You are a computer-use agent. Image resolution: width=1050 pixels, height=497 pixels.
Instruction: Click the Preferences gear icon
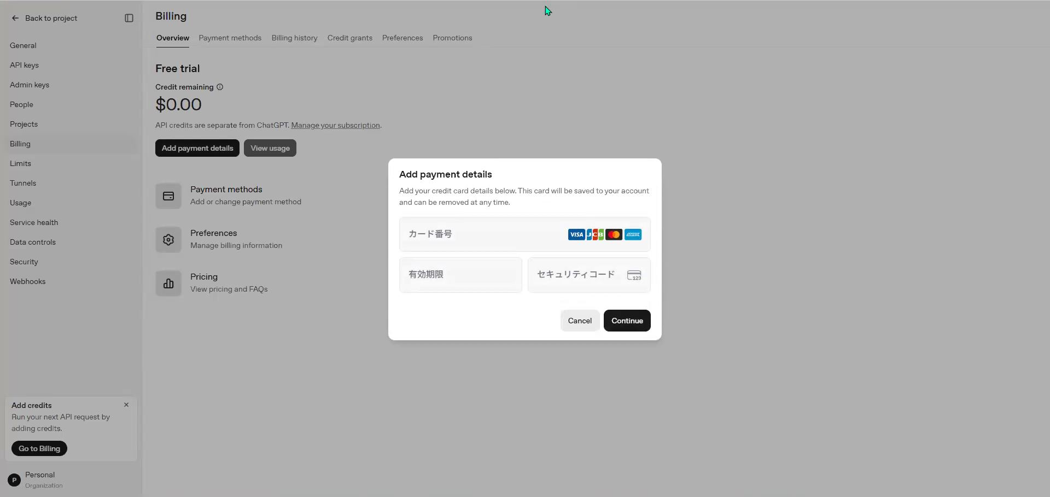tap(168, 240)
